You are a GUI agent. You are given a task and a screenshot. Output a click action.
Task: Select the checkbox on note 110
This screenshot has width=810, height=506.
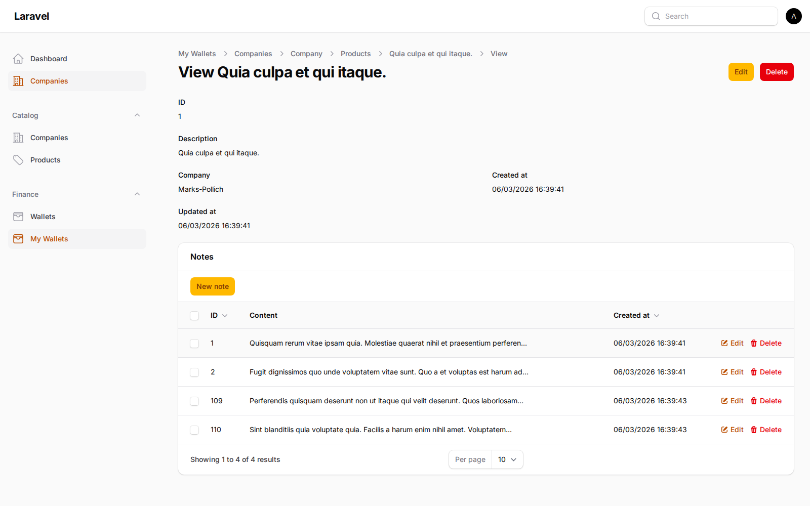194,430
